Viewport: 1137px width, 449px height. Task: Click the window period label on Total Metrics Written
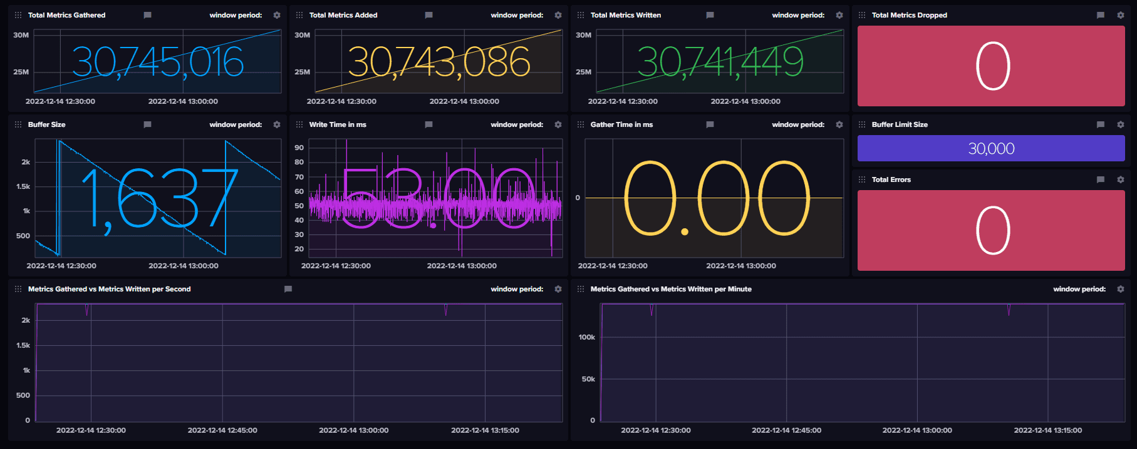(x=797, y=15)
